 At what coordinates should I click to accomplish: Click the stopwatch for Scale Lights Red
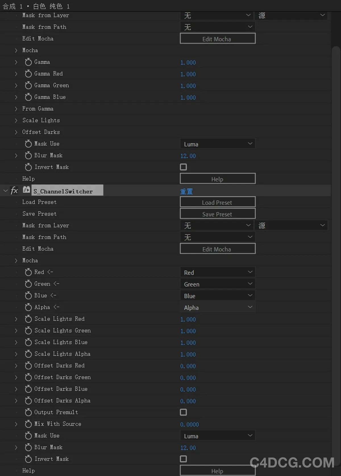[28, 319]
